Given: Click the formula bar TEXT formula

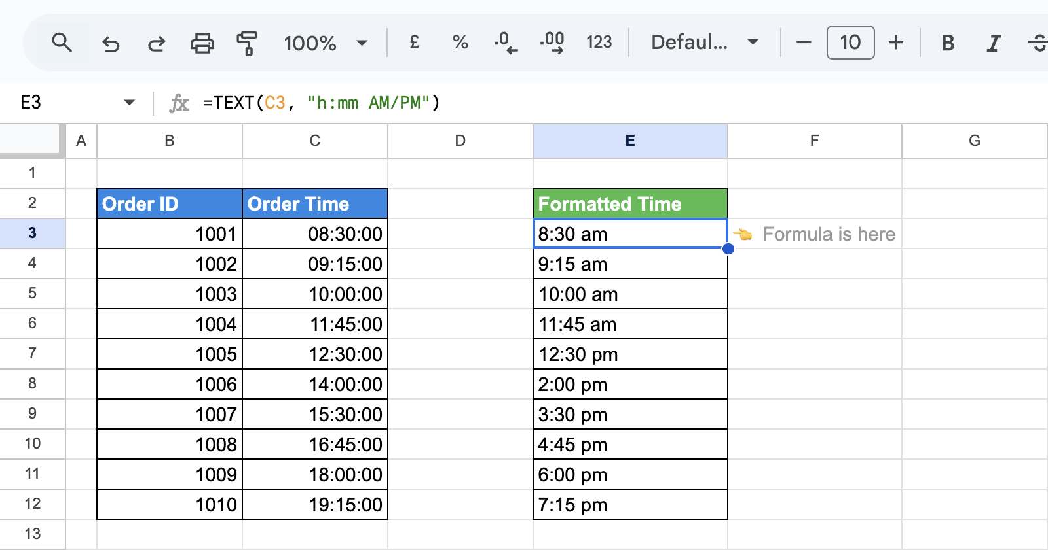Looking at the screenshot, I should coord(322,103).
